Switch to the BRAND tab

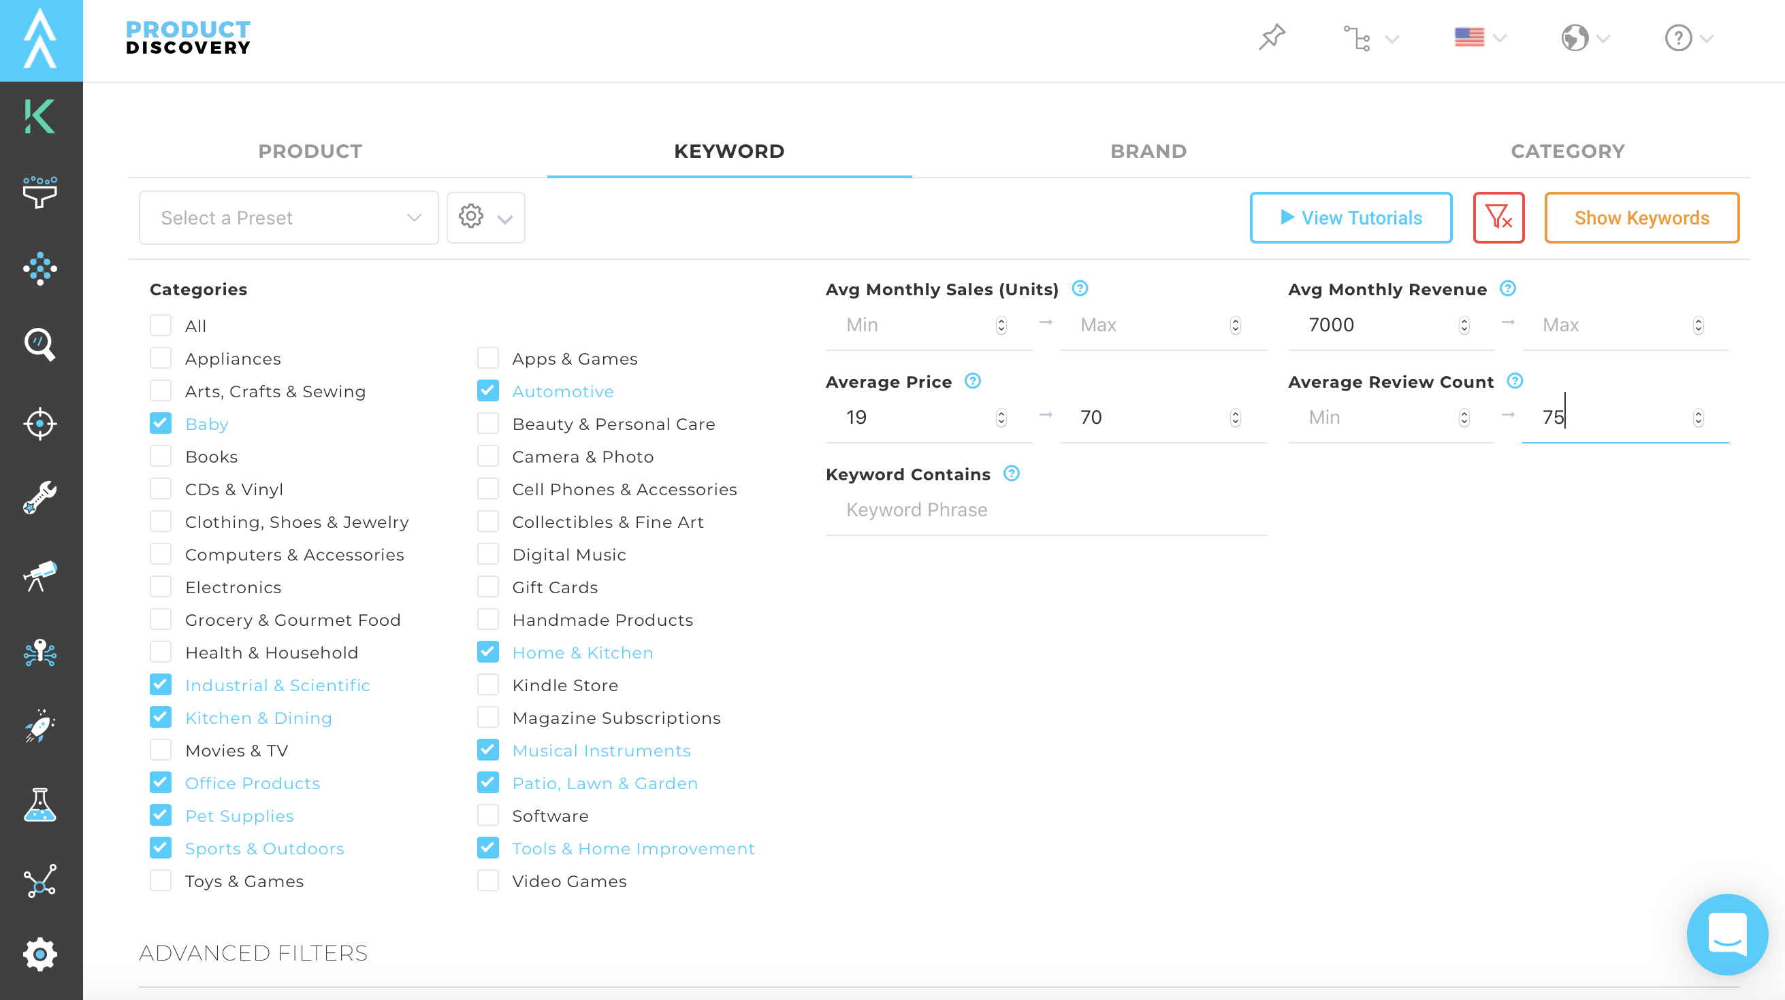tap(1148, 151)
